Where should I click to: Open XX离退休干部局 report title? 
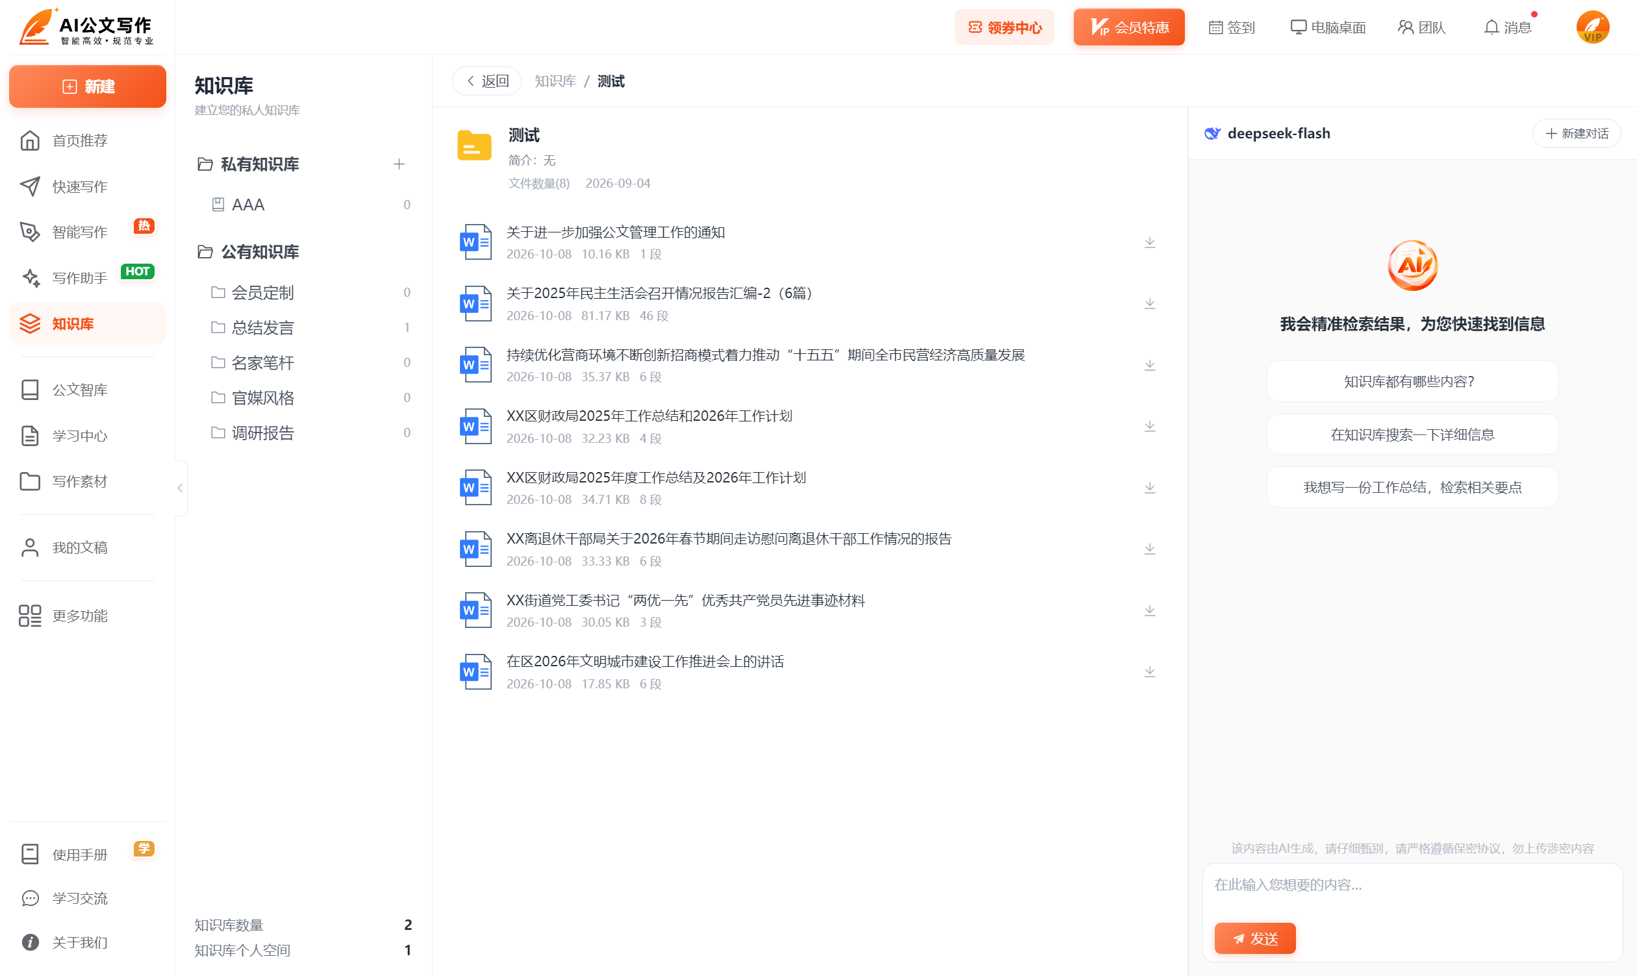click(x=728, y=538)
